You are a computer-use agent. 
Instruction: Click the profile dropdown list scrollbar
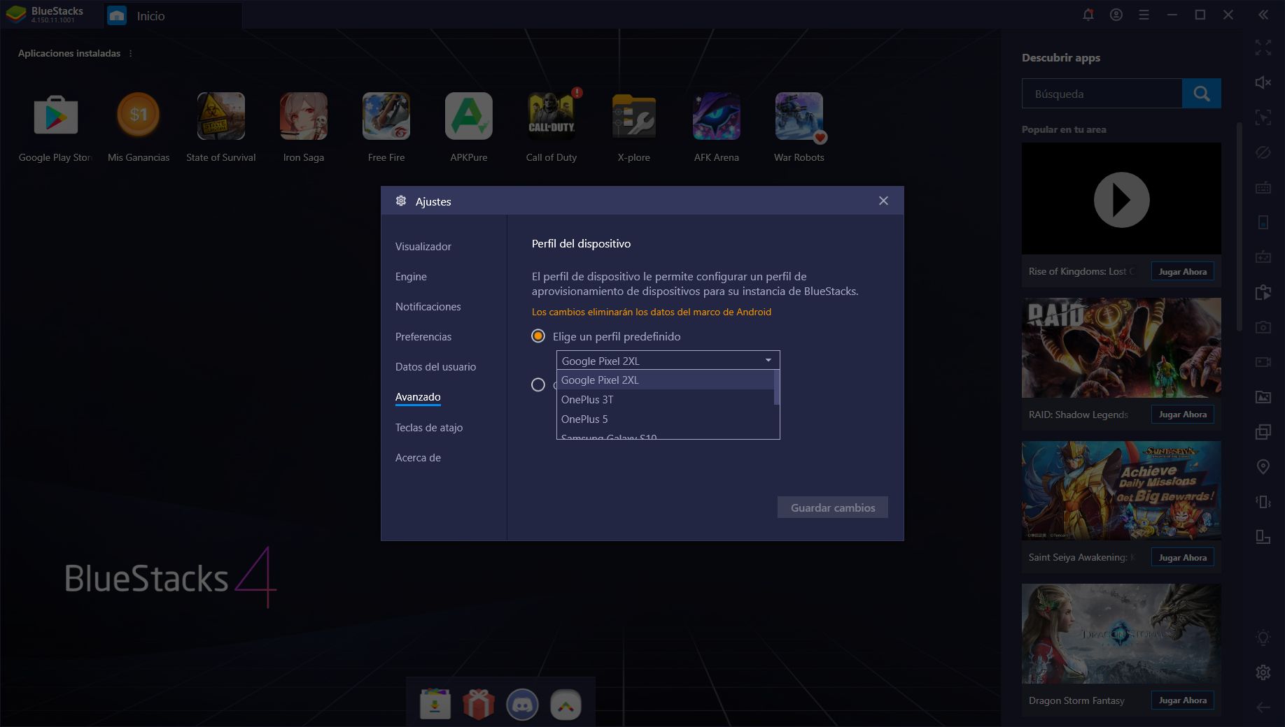(777, 388)
